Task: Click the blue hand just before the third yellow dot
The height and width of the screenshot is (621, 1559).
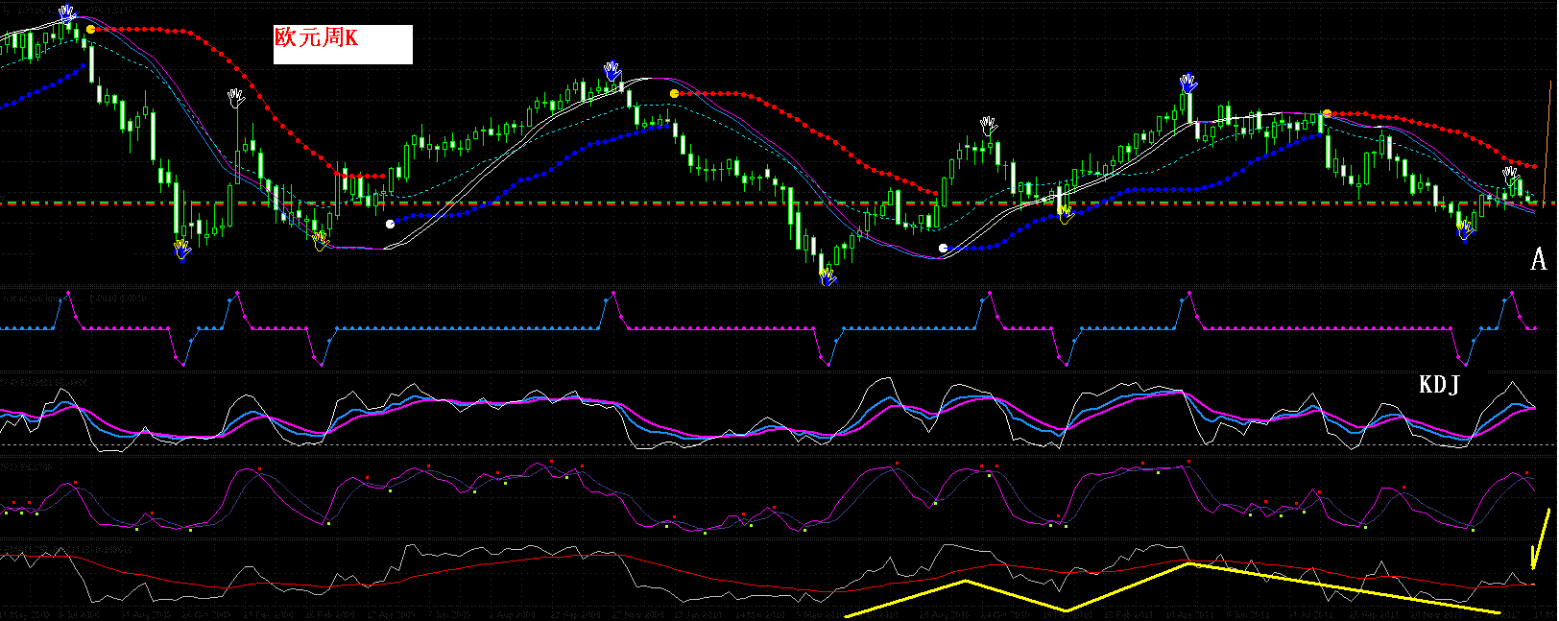Action: point(1188,83)
